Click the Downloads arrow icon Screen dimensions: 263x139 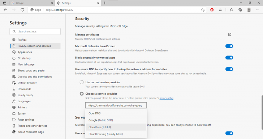click(x=14, y=89)
